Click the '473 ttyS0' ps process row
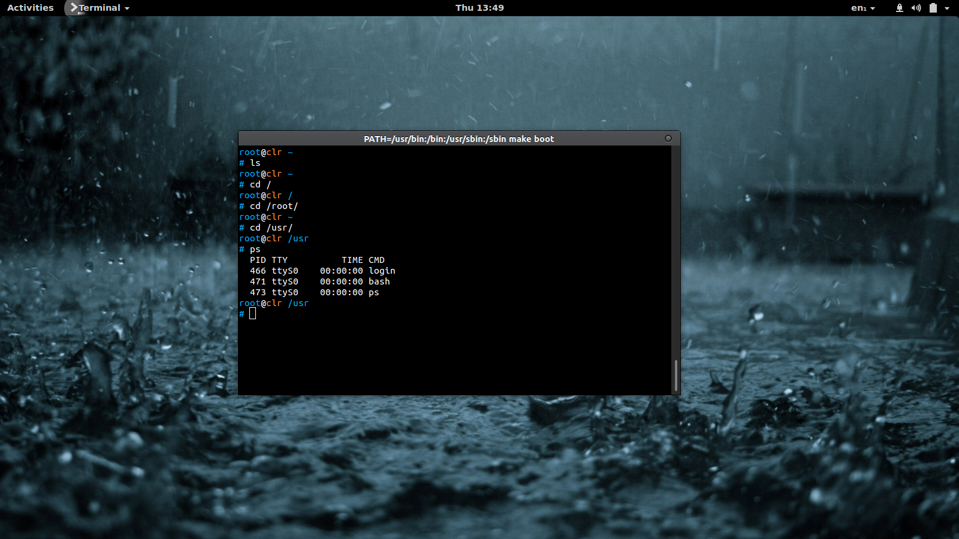Image resolution: width=959 pixels, height=539 pixels. pyautogui.click(x=315, y=292)
